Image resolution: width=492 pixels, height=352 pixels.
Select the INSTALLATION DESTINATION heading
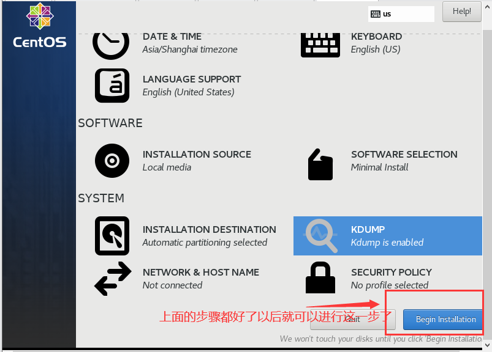[210, 229]
